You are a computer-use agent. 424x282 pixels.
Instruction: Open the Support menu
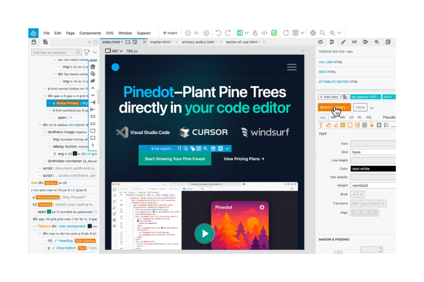144,33
